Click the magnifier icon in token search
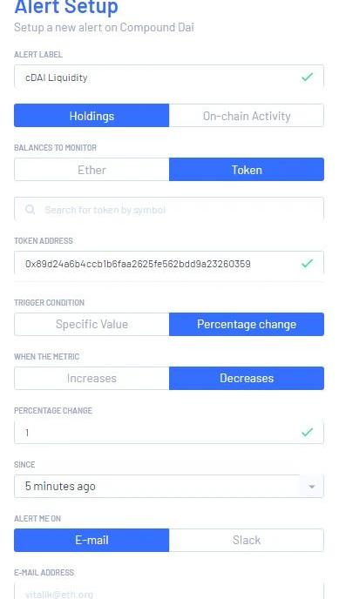339x599 pixels. (30, 209)
